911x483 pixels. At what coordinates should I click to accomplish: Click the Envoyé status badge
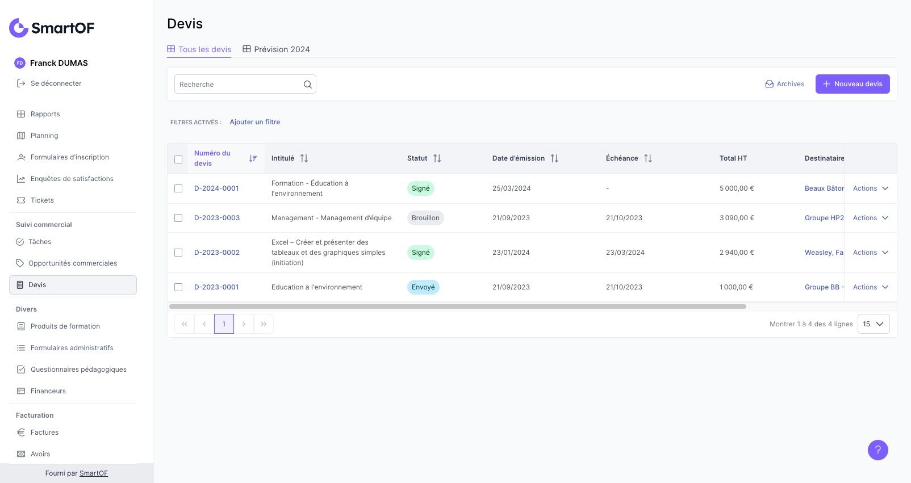[x=423, y=287]
